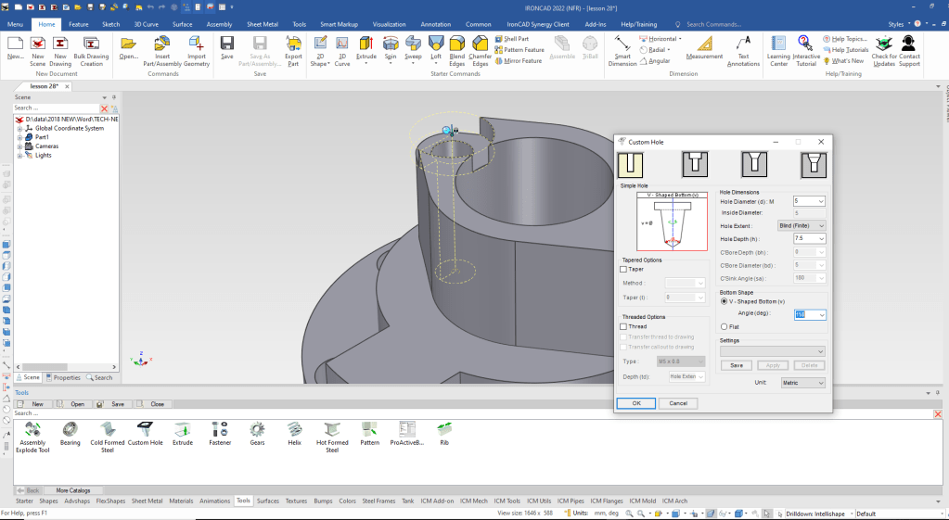Choose the countersink hole type icon
This screenshot has height=520, width=949.
pyautogui.click(x=753, y=165)
